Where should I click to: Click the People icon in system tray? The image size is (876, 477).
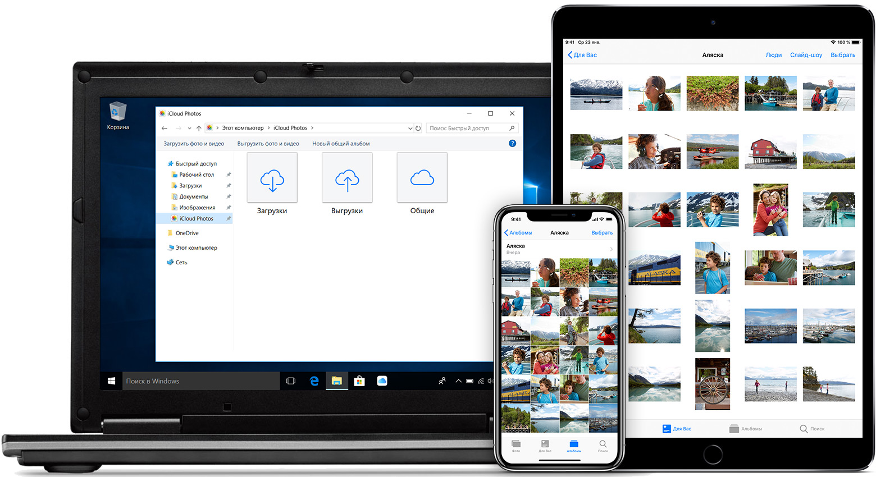coord(442,381)
